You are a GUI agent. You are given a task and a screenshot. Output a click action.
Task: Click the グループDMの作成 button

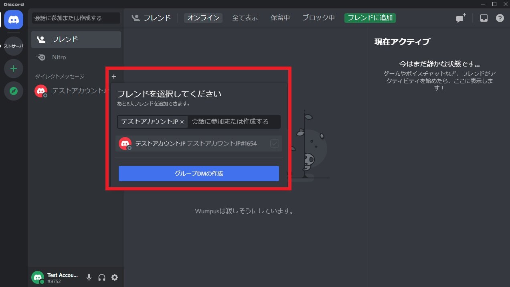(199, 174)
